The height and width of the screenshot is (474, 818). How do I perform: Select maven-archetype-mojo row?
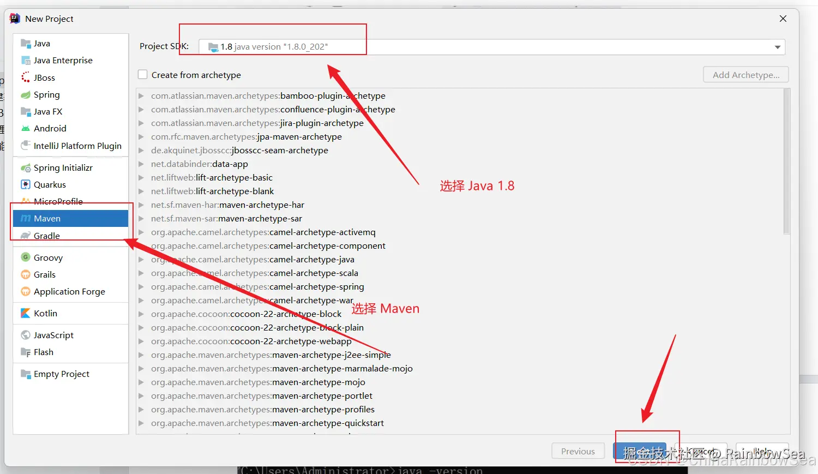461,382
